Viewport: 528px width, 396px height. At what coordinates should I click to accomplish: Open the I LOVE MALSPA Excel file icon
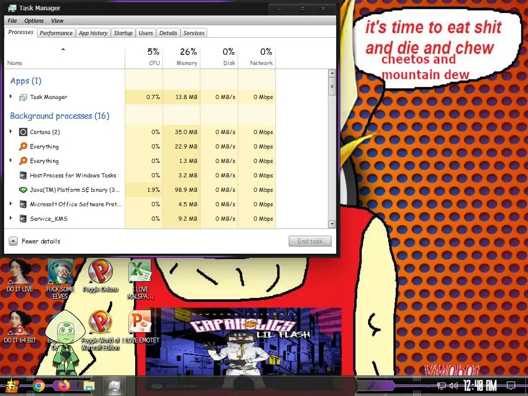tap(140, 278)
